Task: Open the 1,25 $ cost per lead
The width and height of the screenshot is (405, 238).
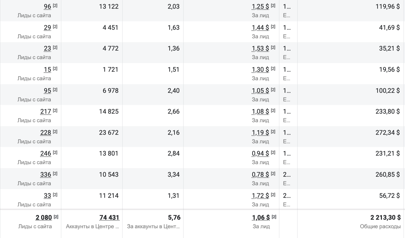Action: point(260,7)
